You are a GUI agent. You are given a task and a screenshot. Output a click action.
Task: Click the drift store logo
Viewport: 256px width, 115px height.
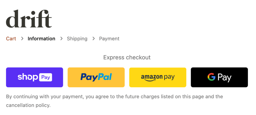pyautogui.click(x=29, y=19)
